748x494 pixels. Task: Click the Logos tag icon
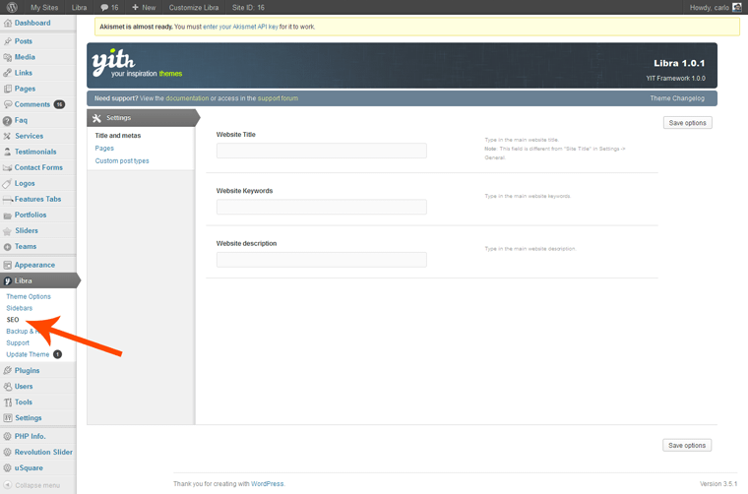click(x=7, y=184)
